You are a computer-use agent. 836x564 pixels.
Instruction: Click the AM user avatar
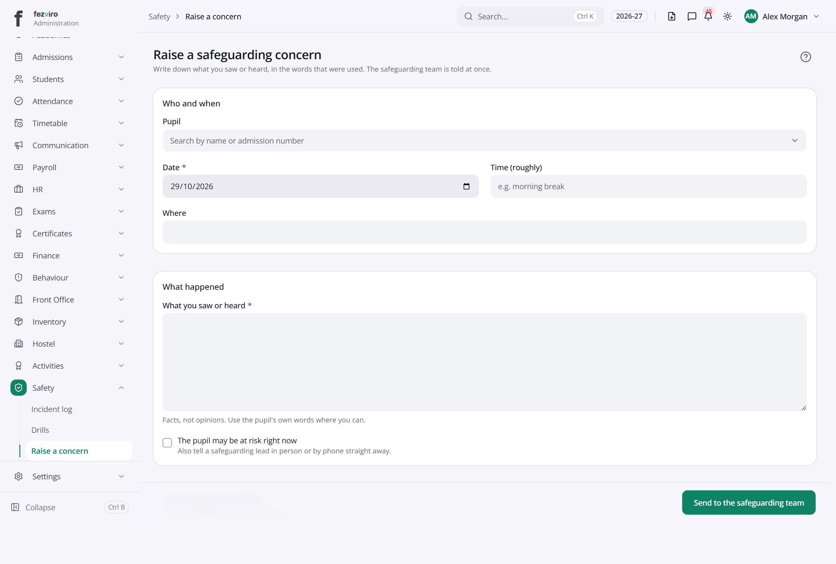(x=751, y=16)
